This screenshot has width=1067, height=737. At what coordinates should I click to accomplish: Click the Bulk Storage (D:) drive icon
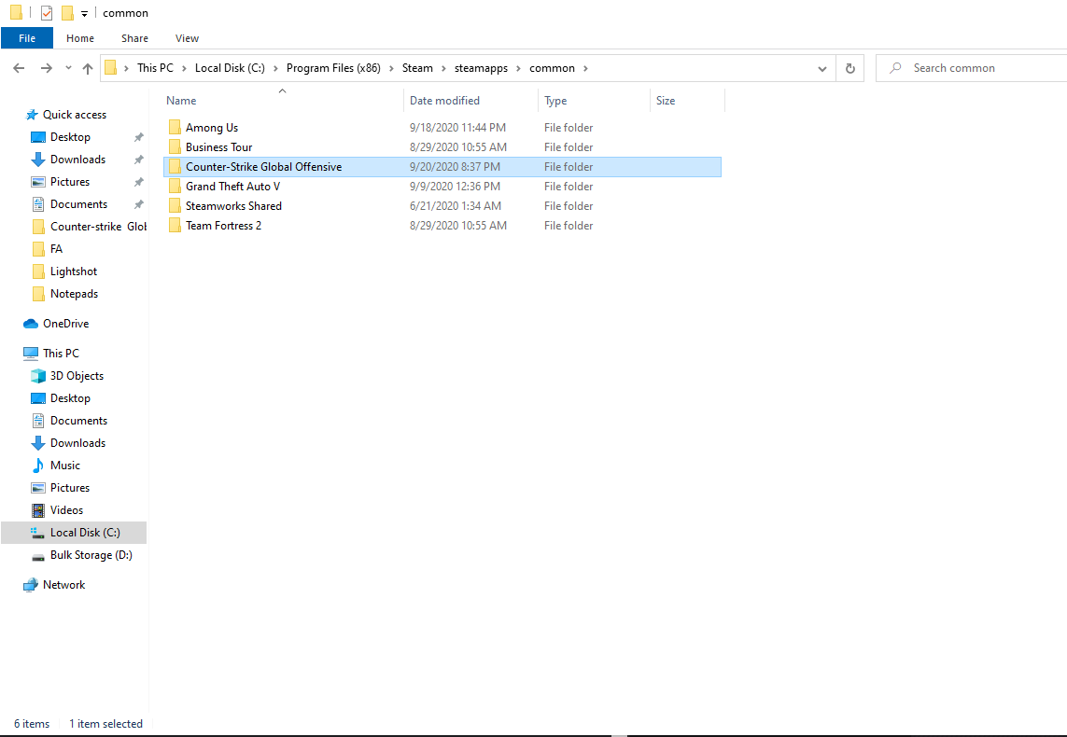coord(38,556)
